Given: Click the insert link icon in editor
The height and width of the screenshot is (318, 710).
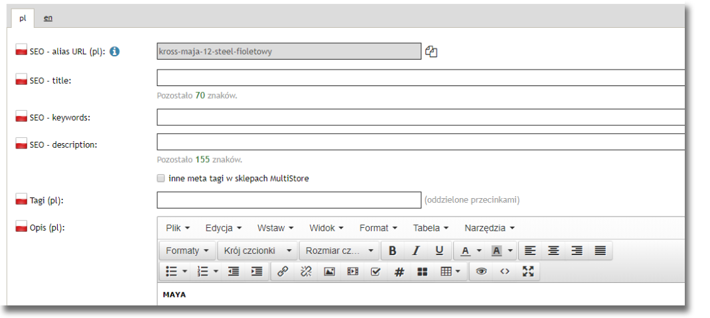Looking at the screenshot, I should (x=282, y=272).
